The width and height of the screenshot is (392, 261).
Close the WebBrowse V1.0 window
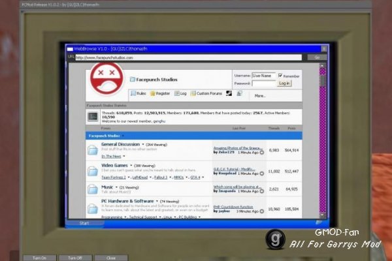pos(324,49)
